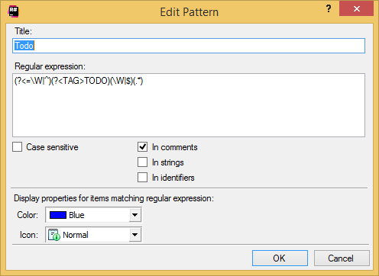Click the 'Icon:' label
This screenshot has height=276, width=379.
tap(29, 235)
